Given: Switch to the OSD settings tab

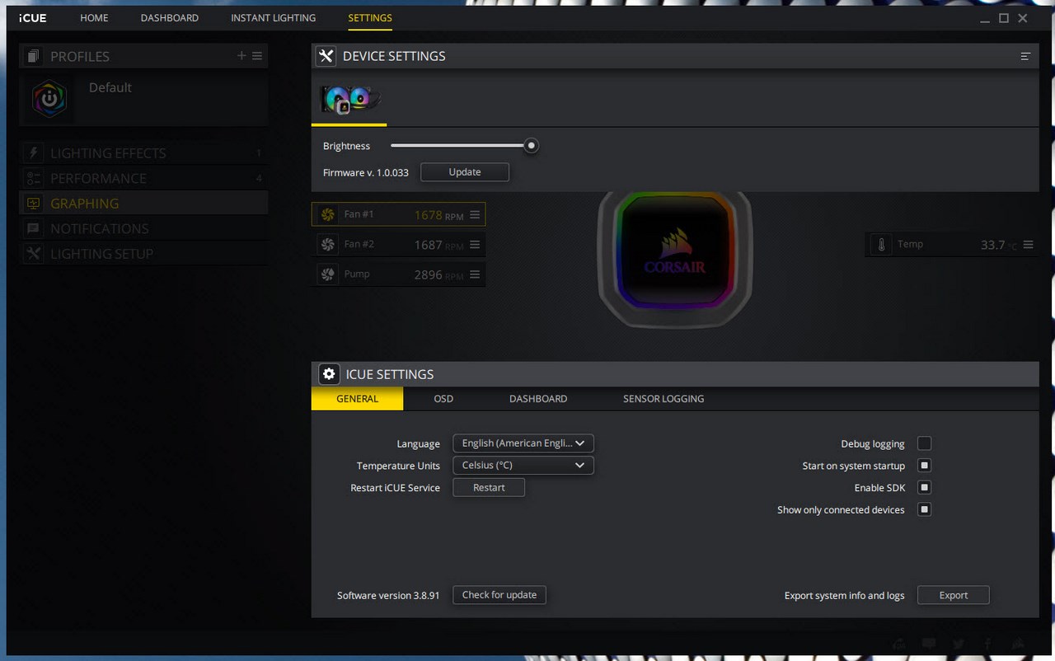Looking at the screenshot, I should 443,399.
